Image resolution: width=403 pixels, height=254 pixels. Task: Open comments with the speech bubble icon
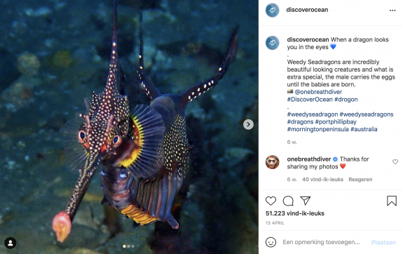tap(288, 201)
